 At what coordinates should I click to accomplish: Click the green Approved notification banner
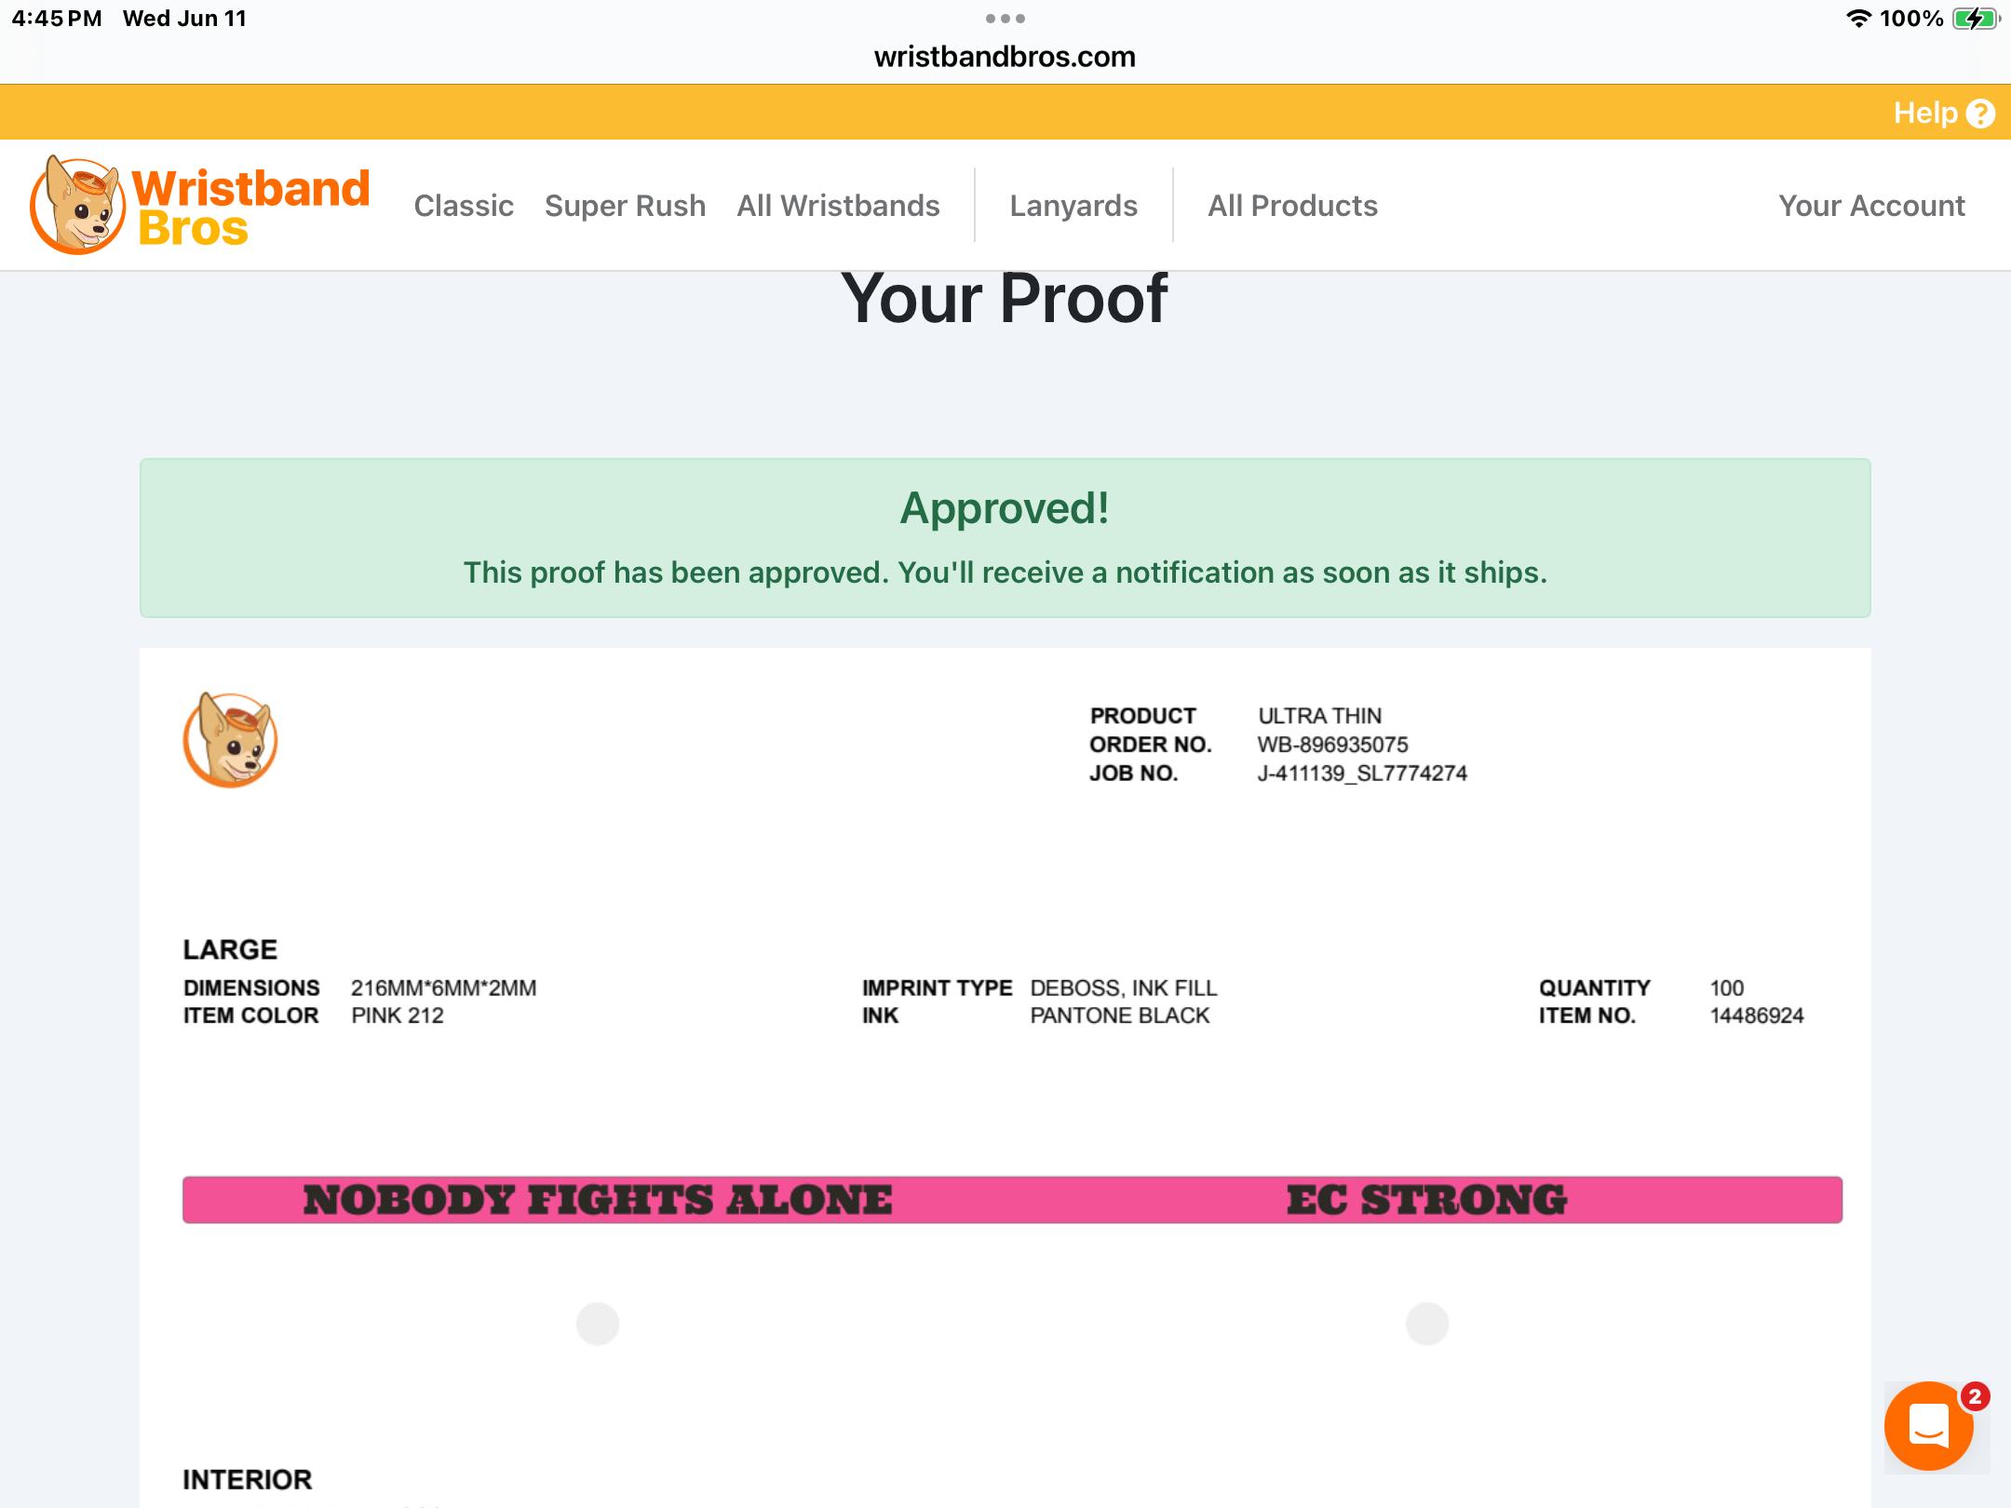[x=1005, y=538]
